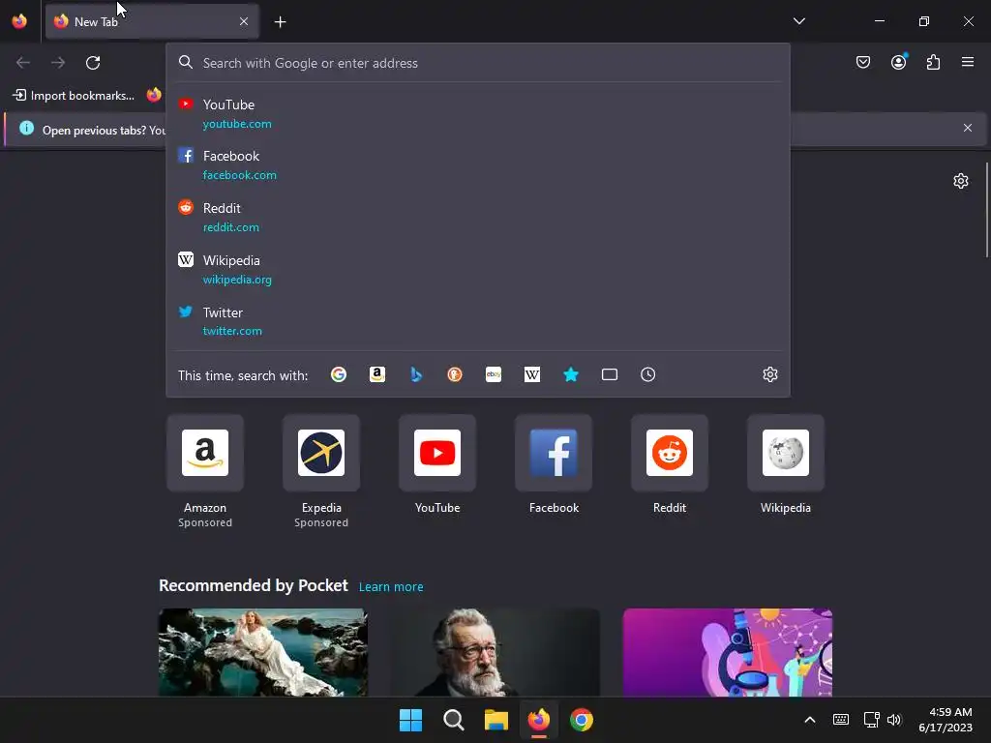The width and height of the screenshot is (991, 743).
Task: Click Import bookmarks in bookmarks toolbar
Action: (74, 96)
